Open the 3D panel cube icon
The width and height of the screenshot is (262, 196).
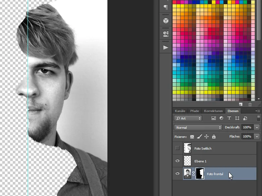[166, 21]
